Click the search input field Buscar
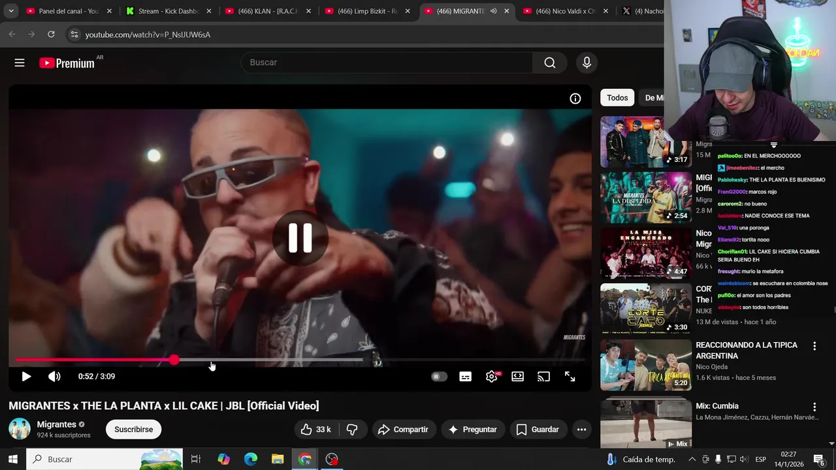This screenshot has height=470, width=836. point(387,63)
